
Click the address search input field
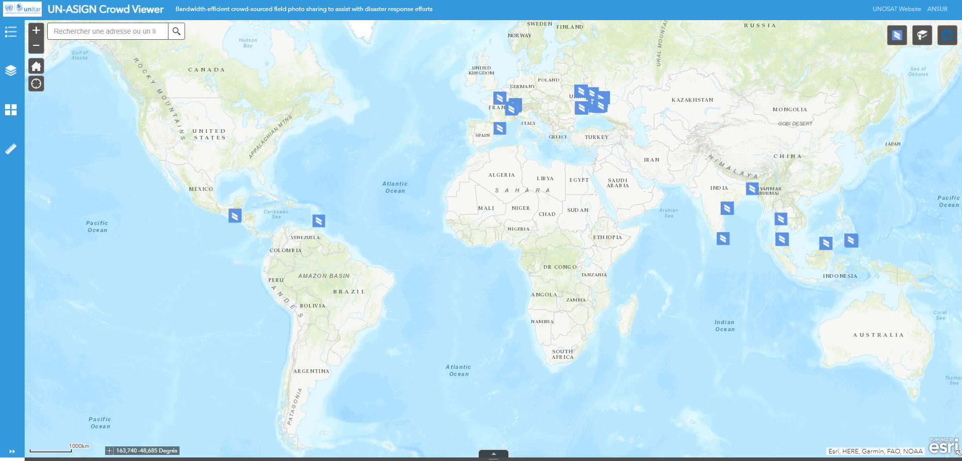point(108,31)
